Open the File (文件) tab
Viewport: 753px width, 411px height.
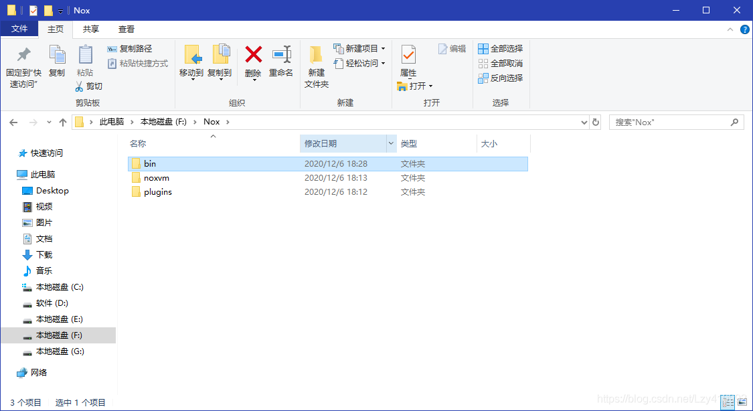19,29
